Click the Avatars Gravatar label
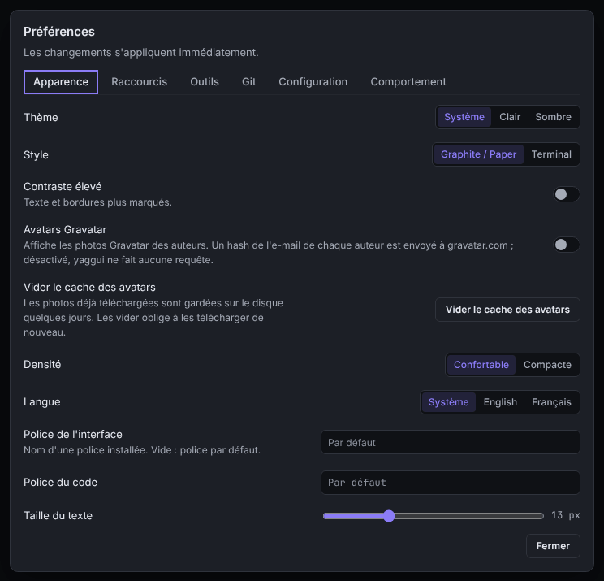This screenshot has width=604, height=581. tap(65, 229)
